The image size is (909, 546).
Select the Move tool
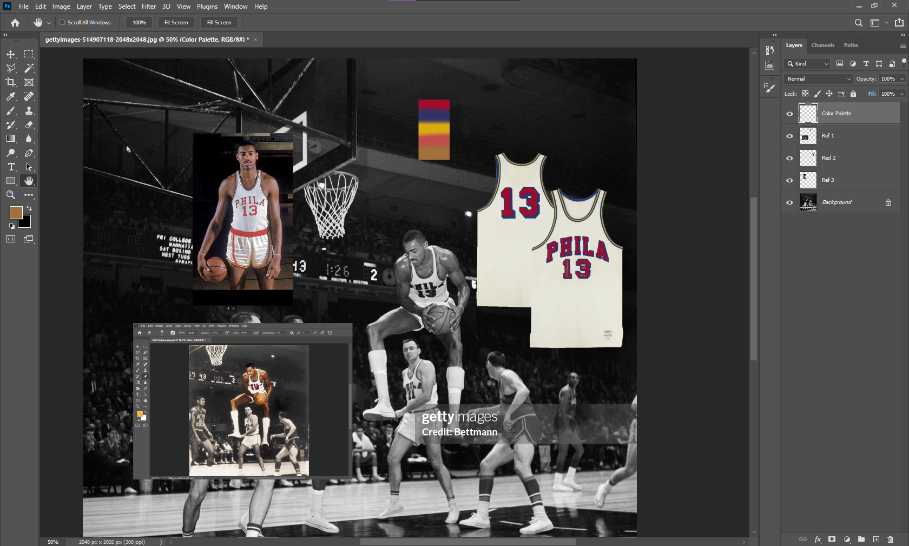[11, 54]
